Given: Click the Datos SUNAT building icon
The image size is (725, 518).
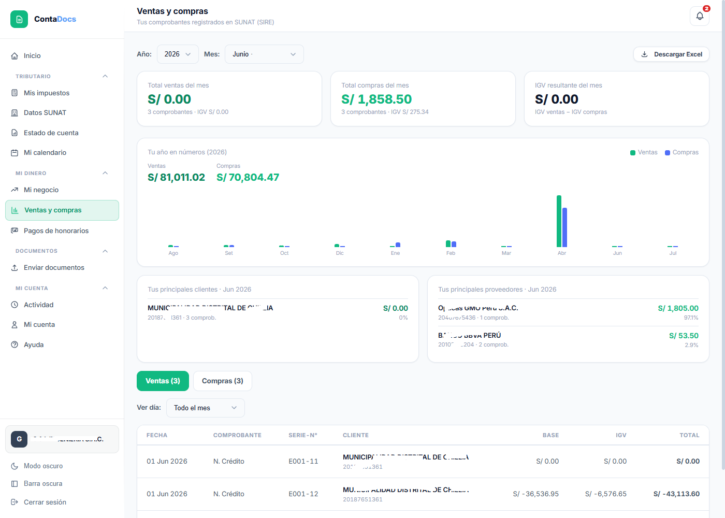Looking at the screenshot, I should pos(15,113).
